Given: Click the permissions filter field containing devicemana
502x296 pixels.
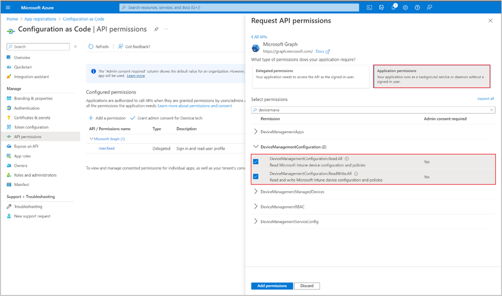Looking at the screenshot, I should click(373, 110).
